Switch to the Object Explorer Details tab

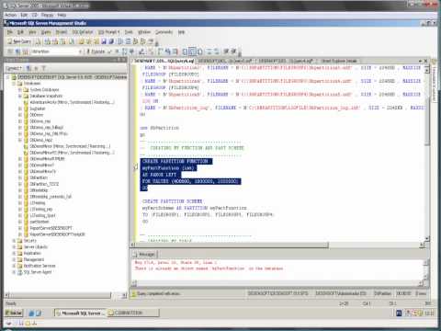pos(339,61)
